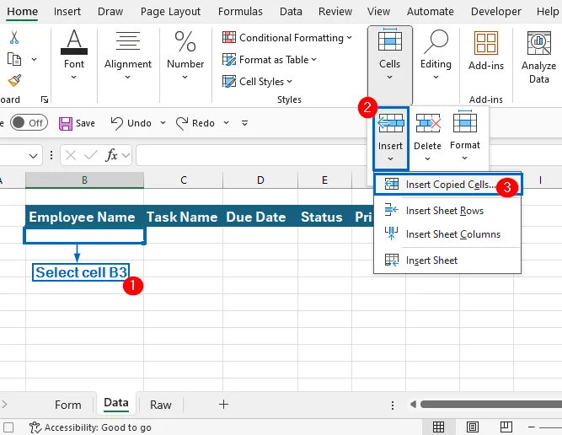Image resolution: width=562 pixels, height=435 pixels.
Task: Switch to the Insert ribbon tab
Action: pyautogui.click(x=67, y=12)
